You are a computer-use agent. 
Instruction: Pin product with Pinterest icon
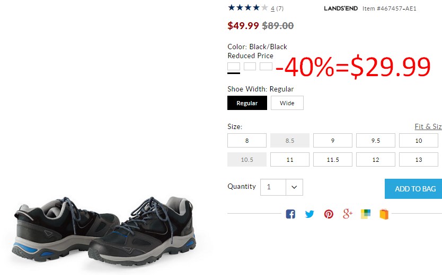pyautogui.click(x=329, y=214)
